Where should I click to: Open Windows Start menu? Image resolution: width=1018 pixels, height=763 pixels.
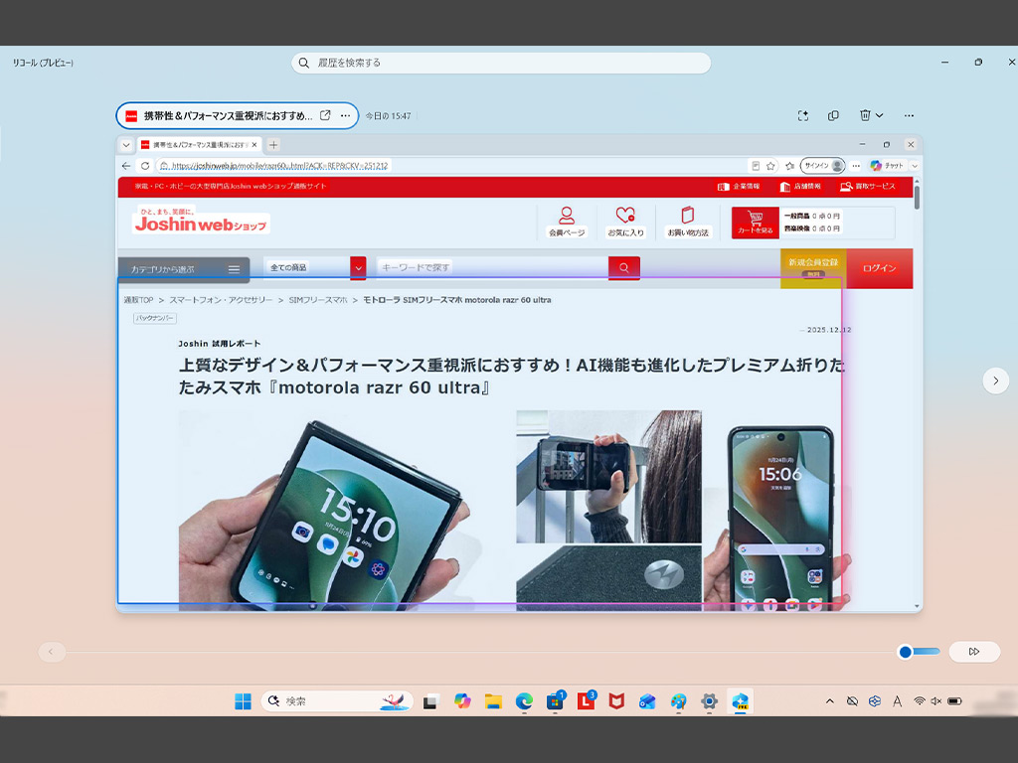(x=243, y=701)
